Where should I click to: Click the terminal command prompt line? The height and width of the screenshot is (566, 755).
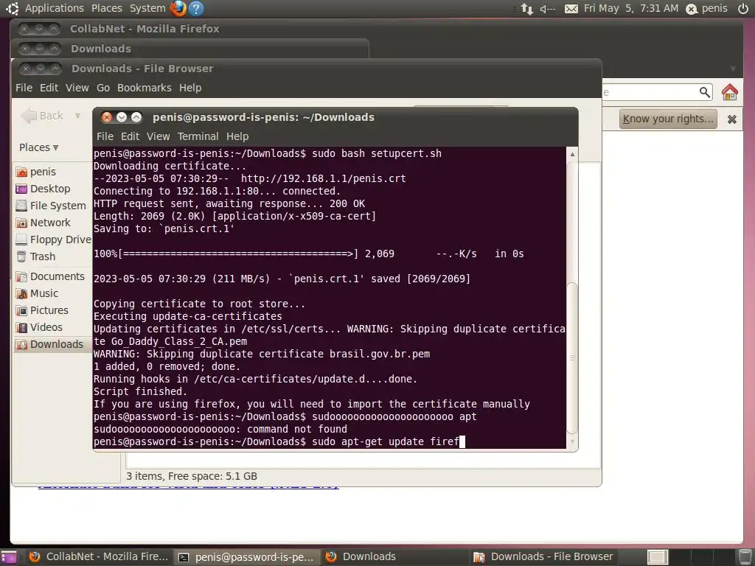click(279, 441)
